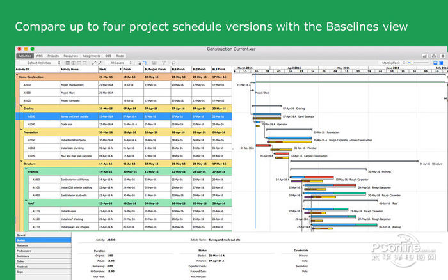Toggle the second blue panel view button
This screenshot has height=280, width=448.
point(441,63)
